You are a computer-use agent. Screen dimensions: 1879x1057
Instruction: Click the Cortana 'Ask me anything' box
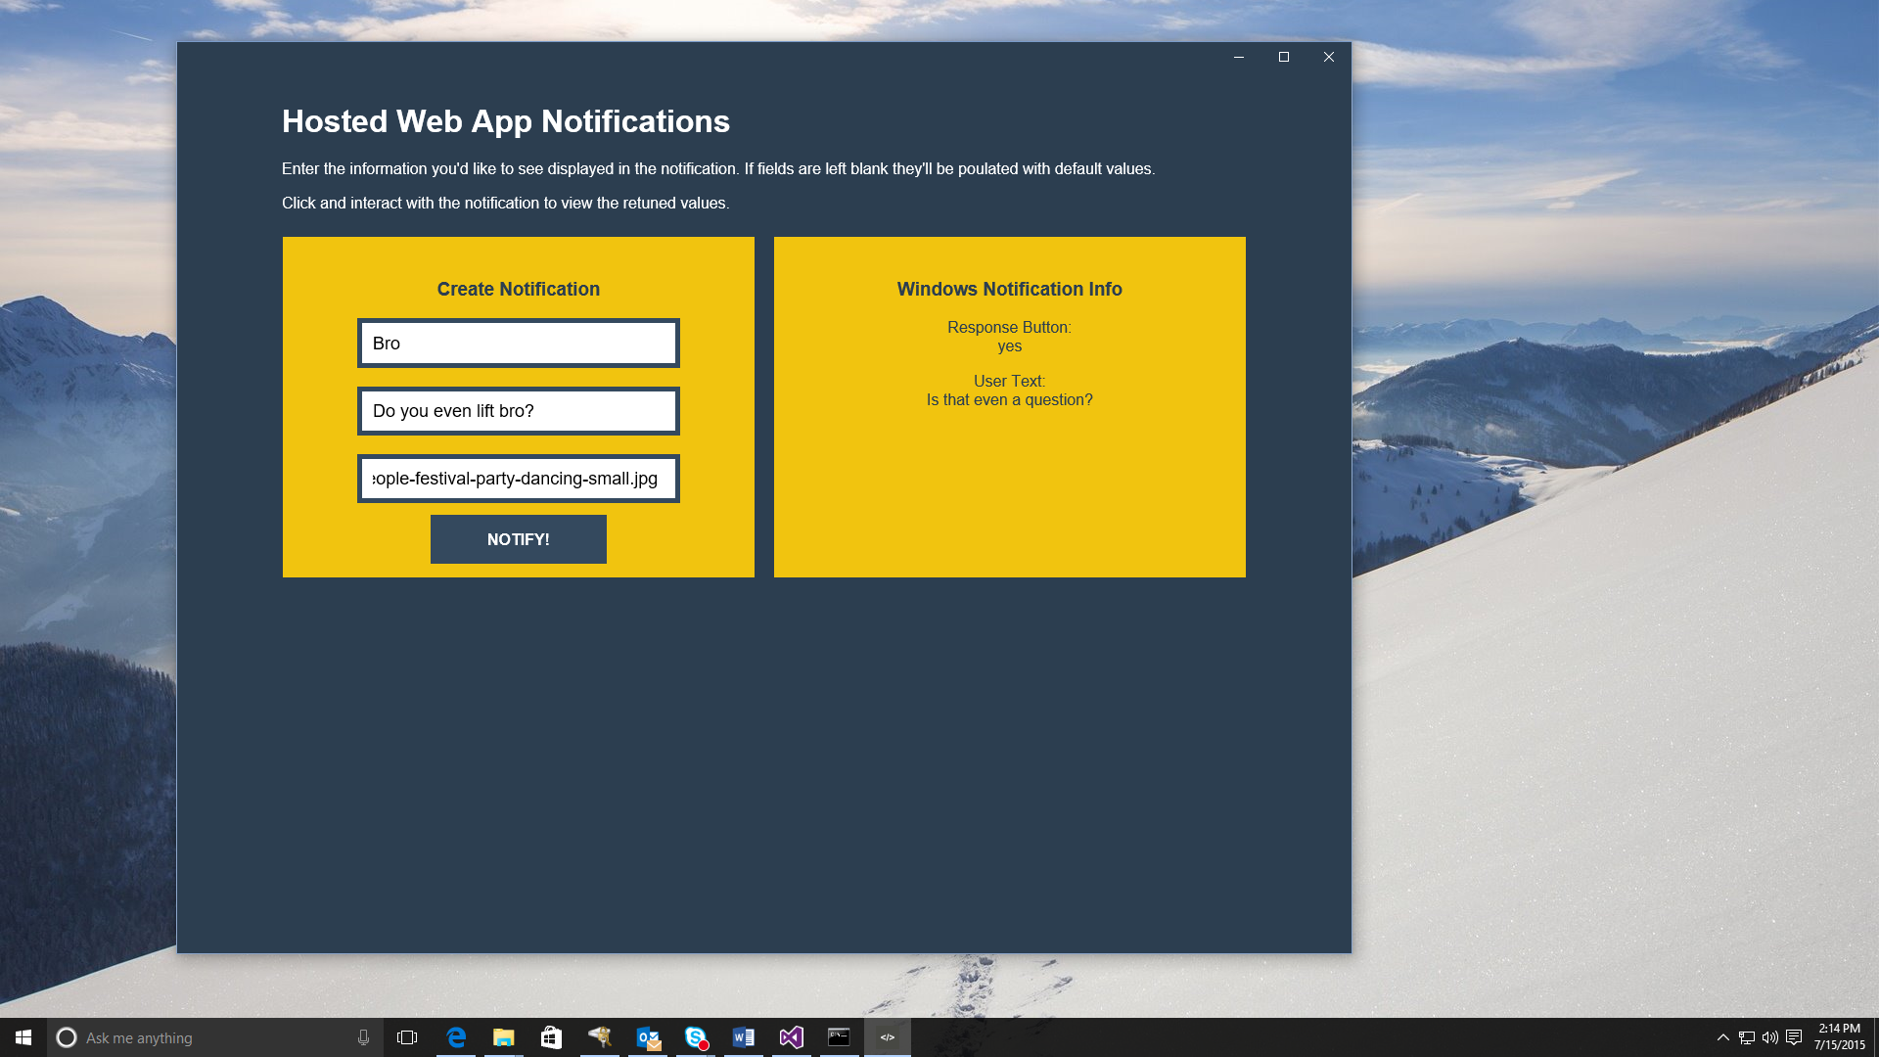point(206,1037)
